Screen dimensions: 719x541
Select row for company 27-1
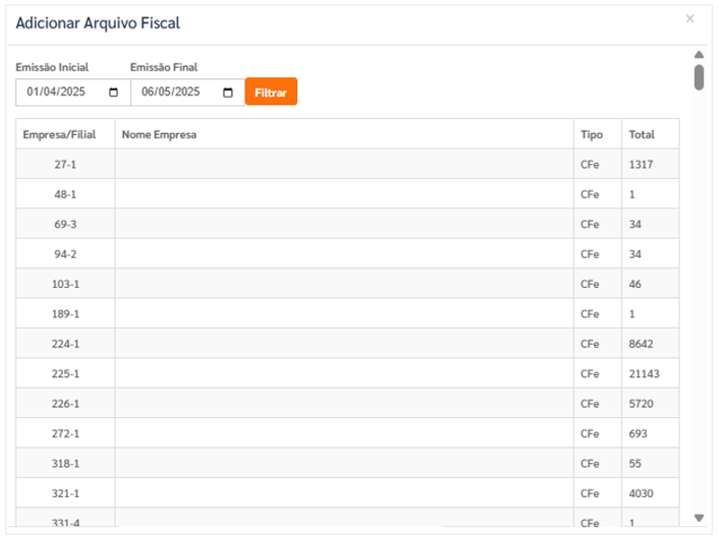(348, 163)
